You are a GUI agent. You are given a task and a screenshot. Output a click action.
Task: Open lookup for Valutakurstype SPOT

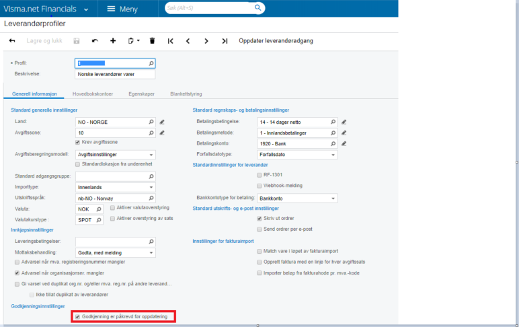pos(99,220)
